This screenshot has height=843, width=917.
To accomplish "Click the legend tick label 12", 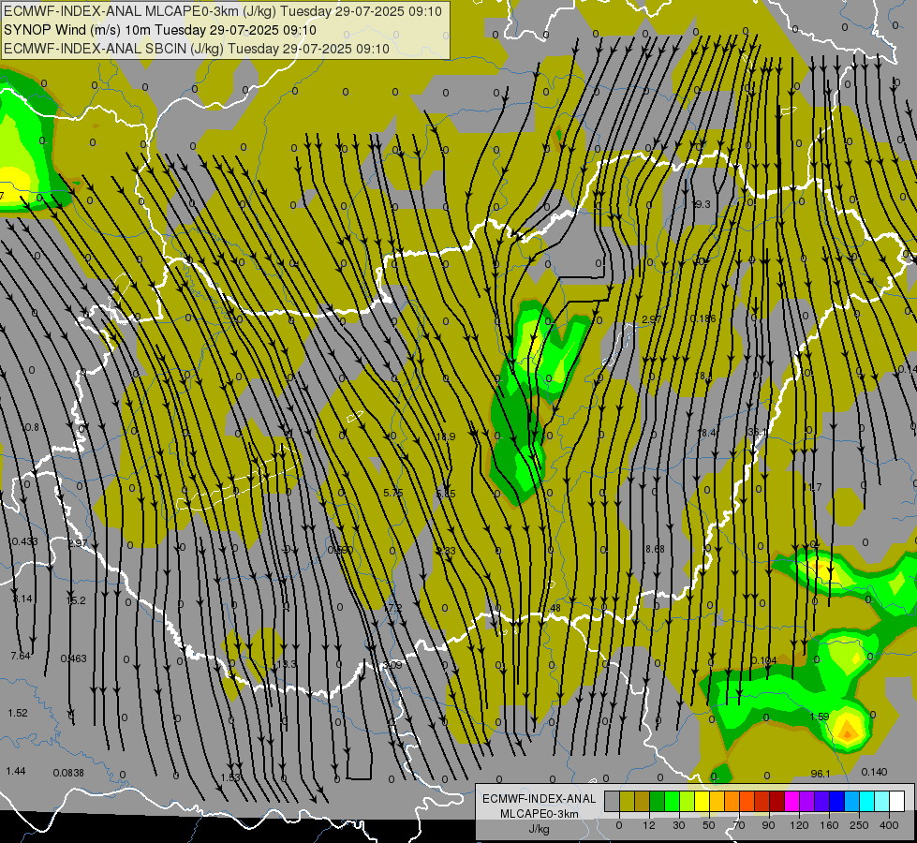I will (x=649, y=825).
